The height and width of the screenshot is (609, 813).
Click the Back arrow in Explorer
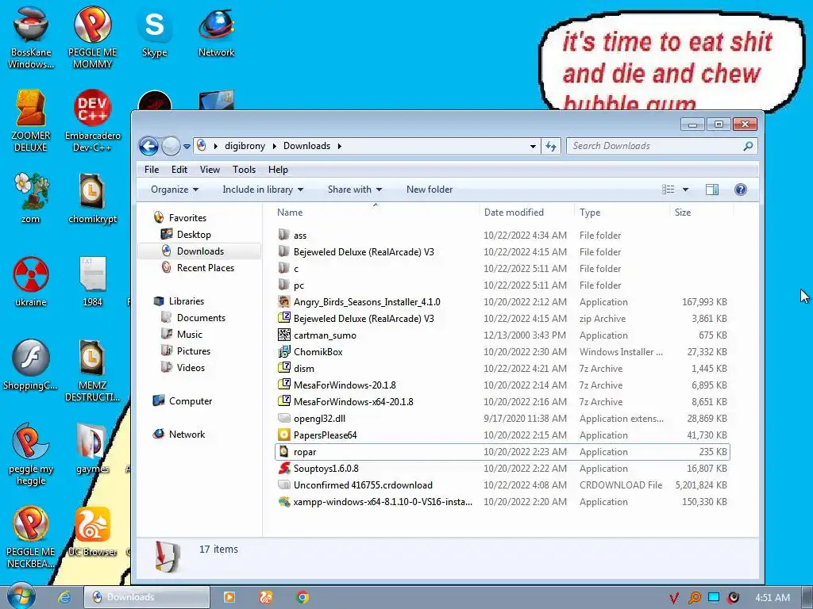pyautogui.click(x=148, y=147)
